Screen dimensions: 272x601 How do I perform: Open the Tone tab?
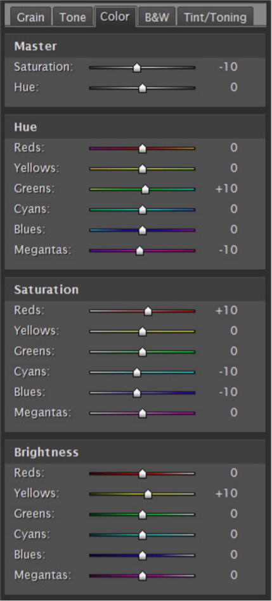pyautogui.click(x=72, y=17)
